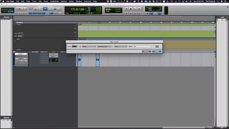229x129 pixels.
Task: Open the File menu
Action: (18, 1)
